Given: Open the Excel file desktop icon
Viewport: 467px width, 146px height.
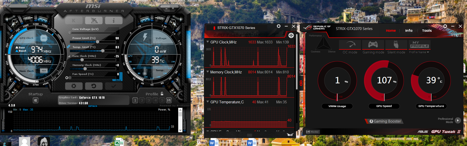Looking at the screenshot, I should [x=119, y=142].
